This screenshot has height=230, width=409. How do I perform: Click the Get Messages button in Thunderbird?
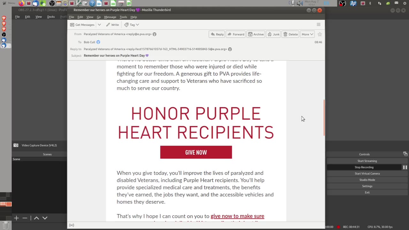[x=82, y=25]
